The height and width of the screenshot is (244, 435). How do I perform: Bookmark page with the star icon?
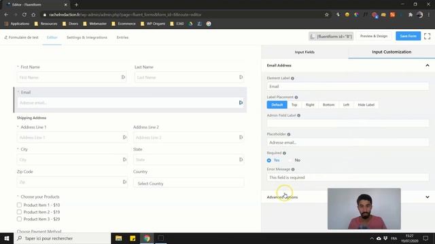pyautogui.click(x=327, y=15)
